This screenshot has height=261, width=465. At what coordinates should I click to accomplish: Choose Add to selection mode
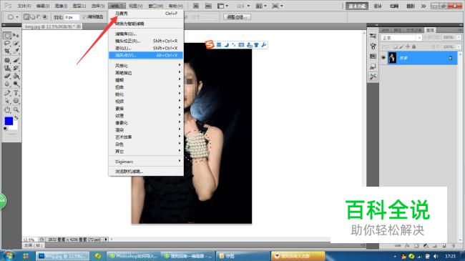click(x=32, y=17)
